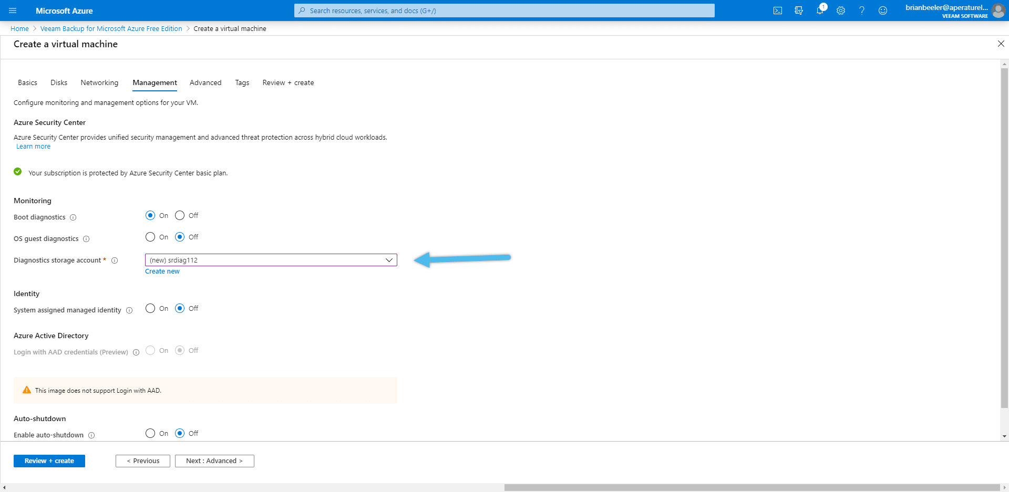Screen dimensions: 1009x492
Task: Open the feedback smiley icon
Action: [x=883, y=11]
